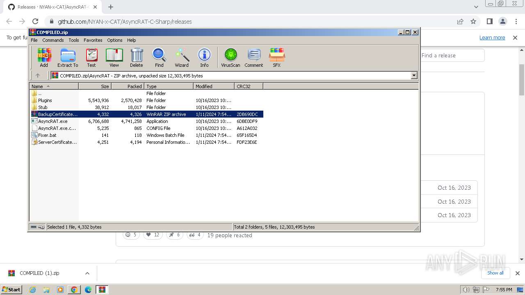Click the Delete trash can icon
The width and height of the screenshot is (525, 295).
(x=137, y=57)
